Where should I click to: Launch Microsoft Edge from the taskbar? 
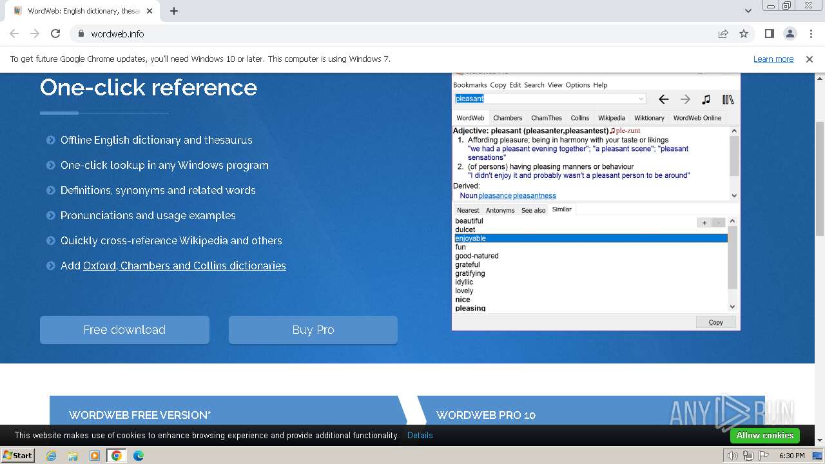139,456
